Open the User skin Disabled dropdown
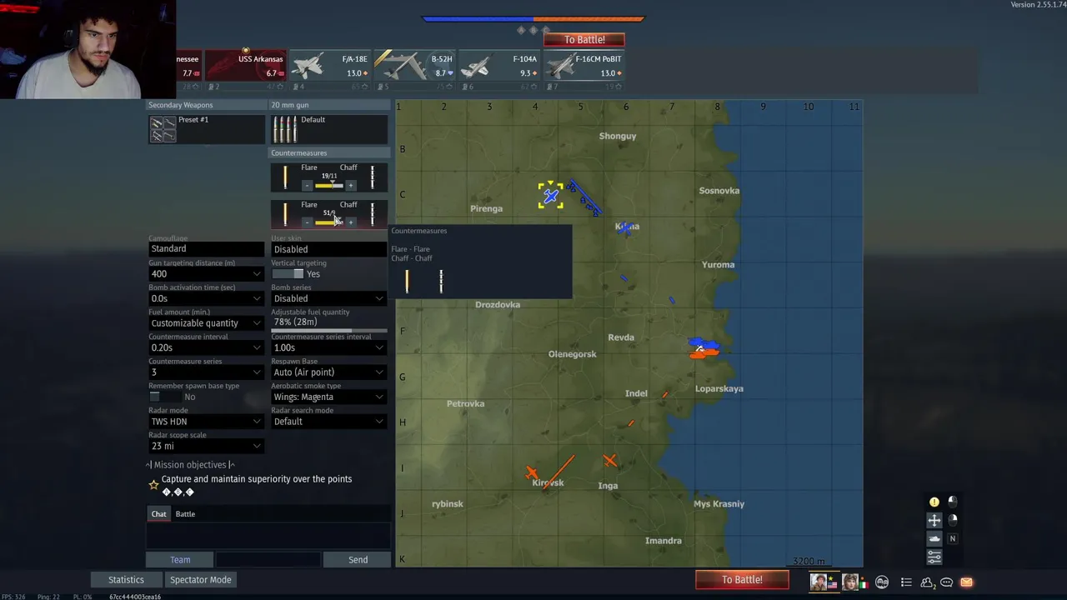The height and width of the screenshot is (600, 1067). [329, 249]
